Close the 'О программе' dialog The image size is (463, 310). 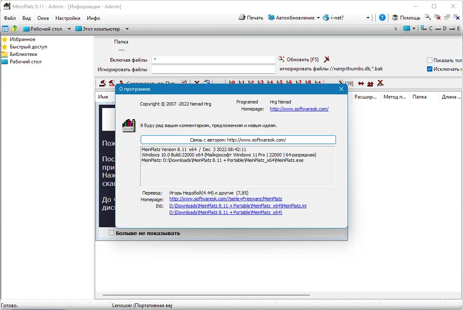click(341, 89)
